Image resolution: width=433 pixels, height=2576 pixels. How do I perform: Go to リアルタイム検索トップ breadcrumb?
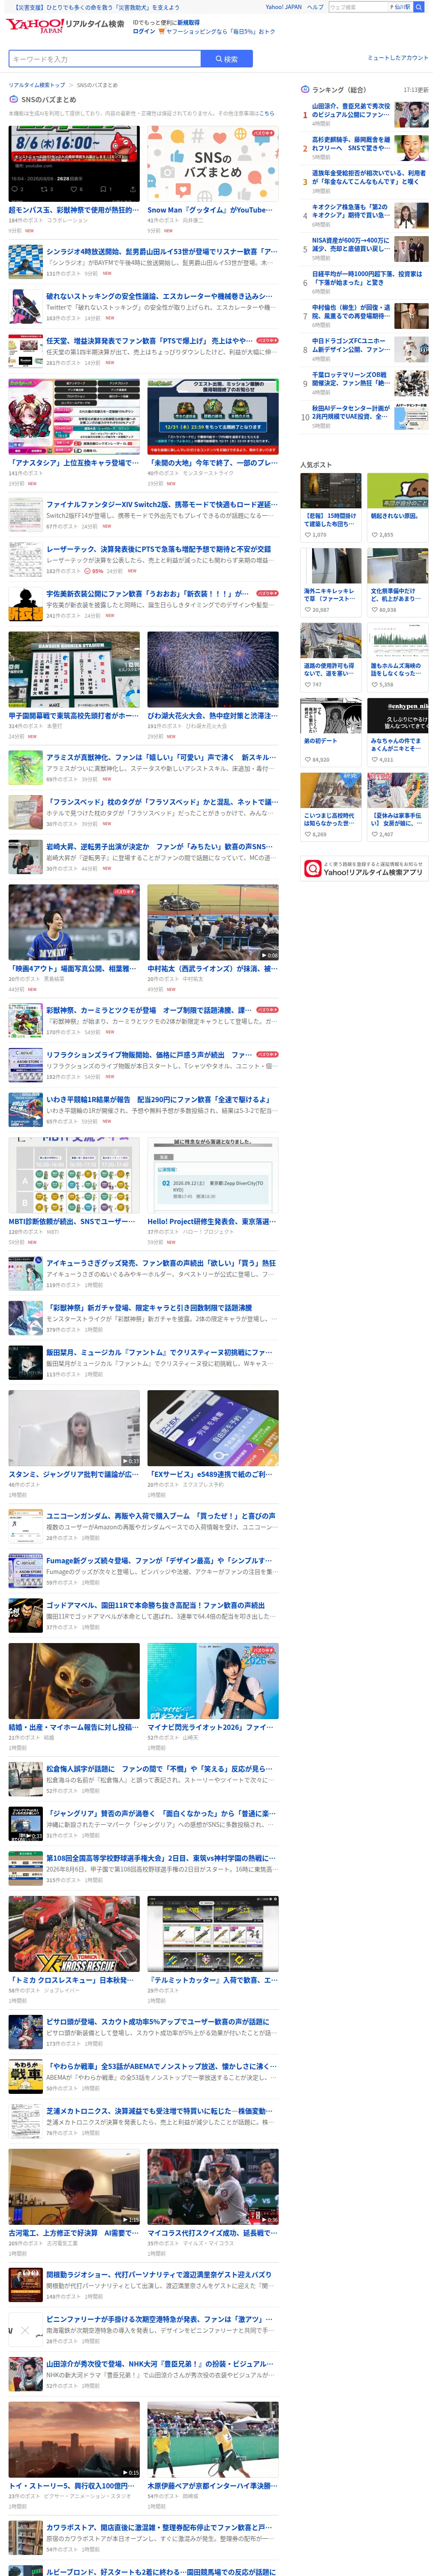(x=37, y=85)
